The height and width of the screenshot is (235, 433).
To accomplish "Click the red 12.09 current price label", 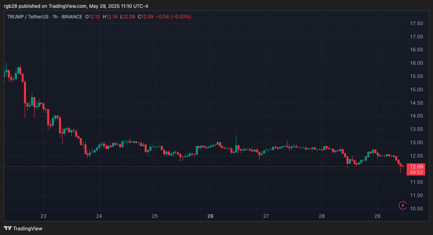I will (417, 167).
